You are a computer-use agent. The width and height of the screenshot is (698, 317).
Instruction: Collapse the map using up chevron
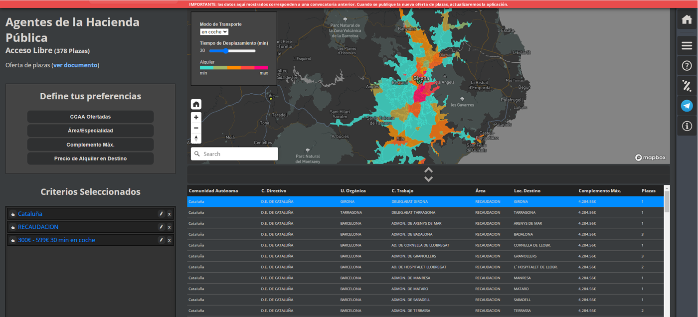[428, 170]
